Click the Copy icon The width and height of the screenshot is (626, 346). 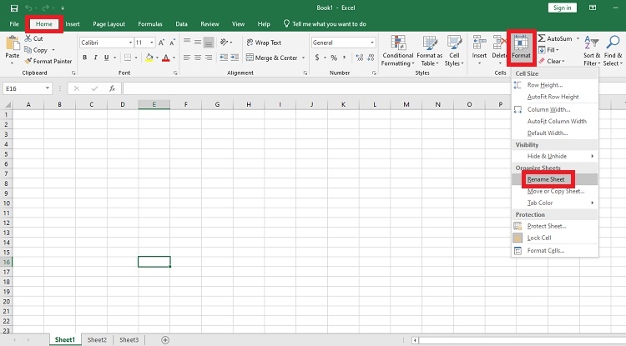pos(28,50)
